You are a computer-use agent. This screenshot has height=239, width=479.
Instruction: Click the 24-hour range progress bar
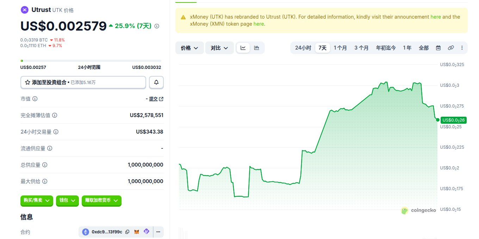91,61
